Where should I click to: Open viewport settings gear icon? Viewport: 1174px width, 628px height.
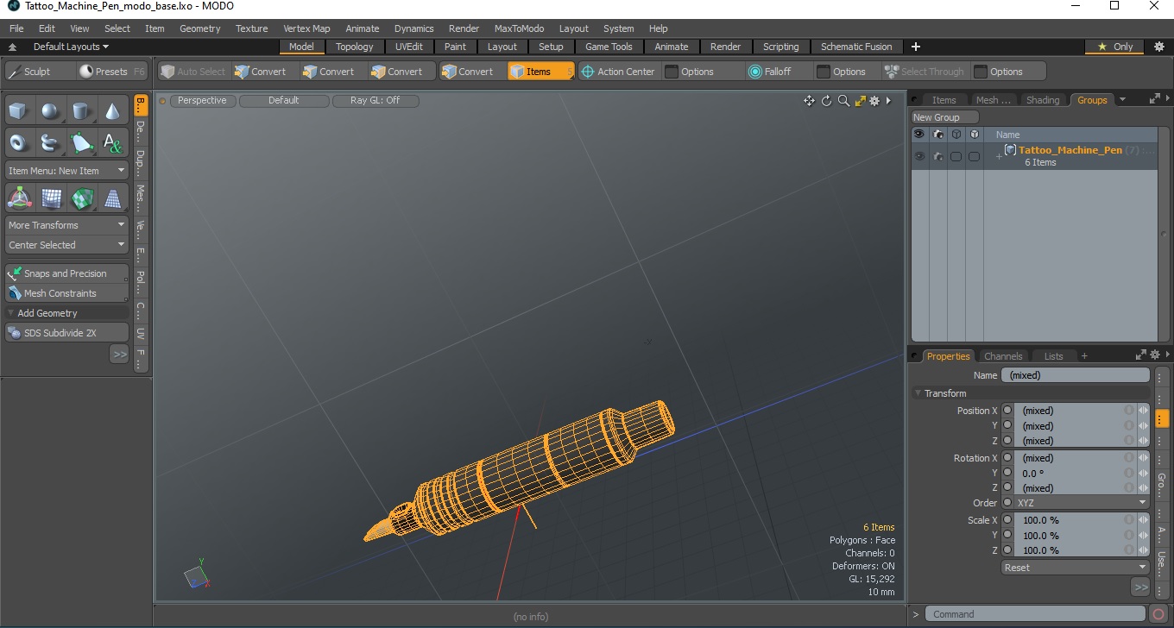point(874,101)
